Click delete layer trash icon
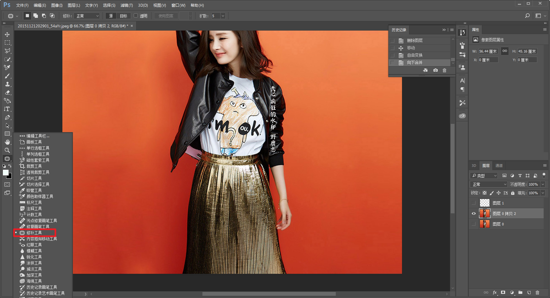The image size is (550, 298). tap(537, 292)
